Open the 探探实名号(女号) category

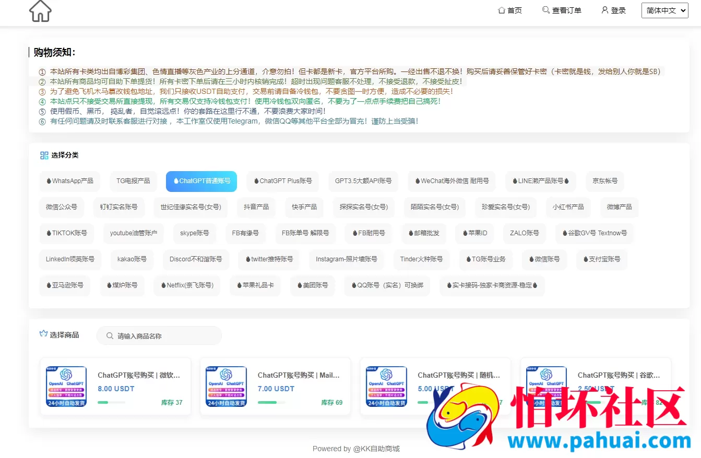point(364,207)
